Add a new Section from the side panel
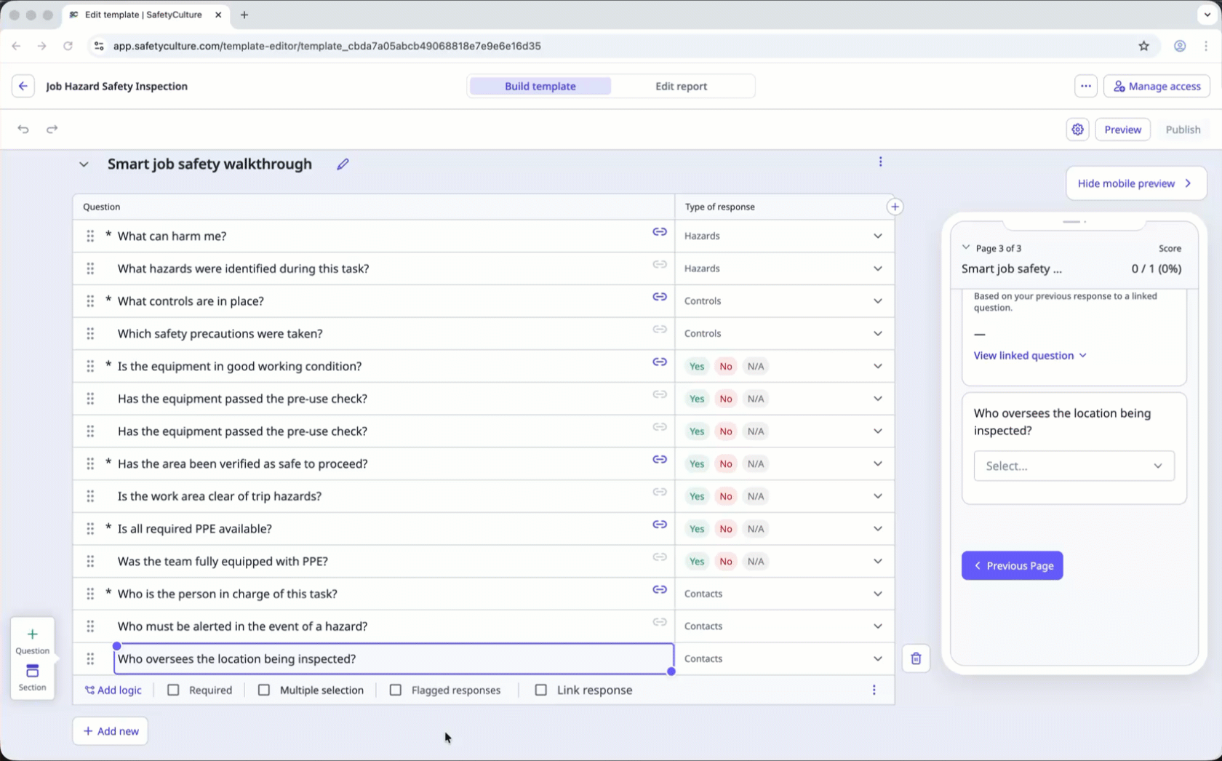 32,677
